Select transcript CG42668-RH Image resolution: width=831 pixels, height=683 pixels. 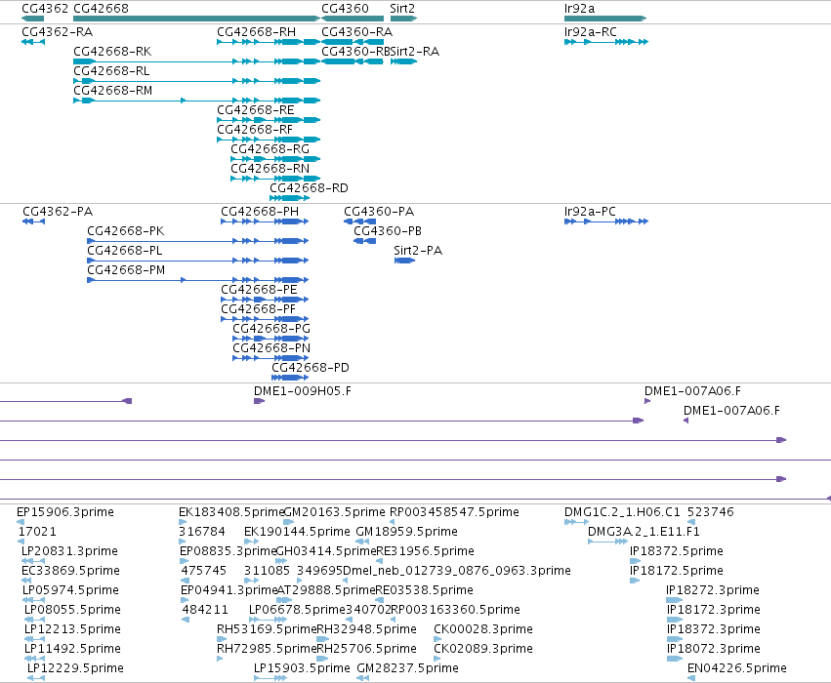click(x=257, y=32)
